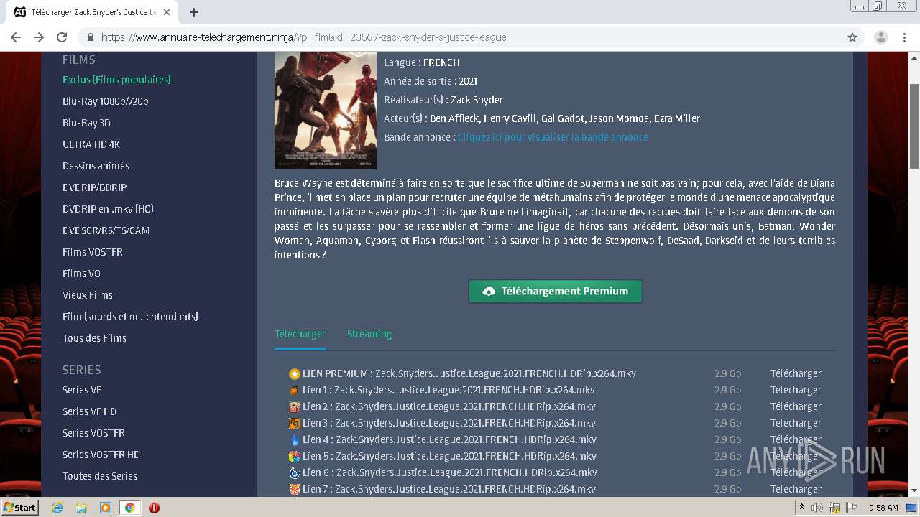Click the Chrome taskbar icon
The image size is (920, 517).
tap(129, 508)
